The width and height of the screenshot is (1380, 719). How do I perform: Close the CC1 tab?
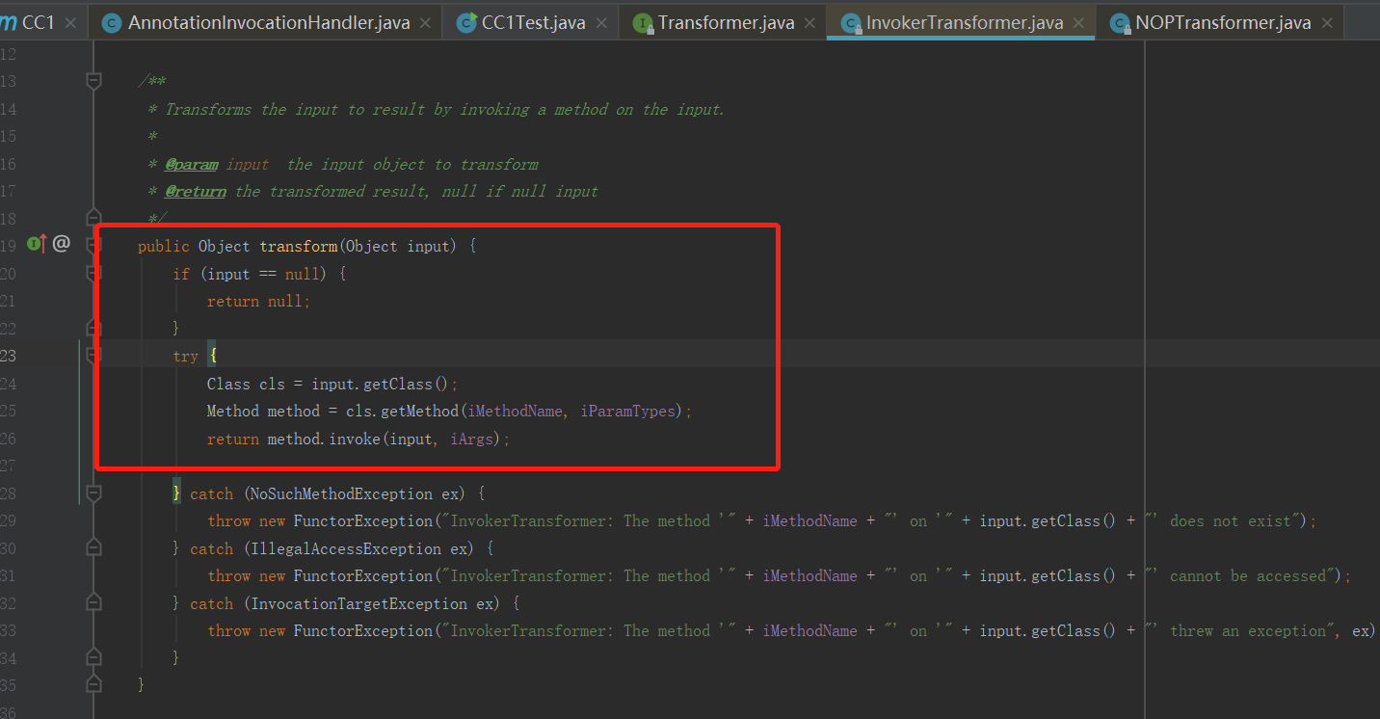[x=69, y=22]
